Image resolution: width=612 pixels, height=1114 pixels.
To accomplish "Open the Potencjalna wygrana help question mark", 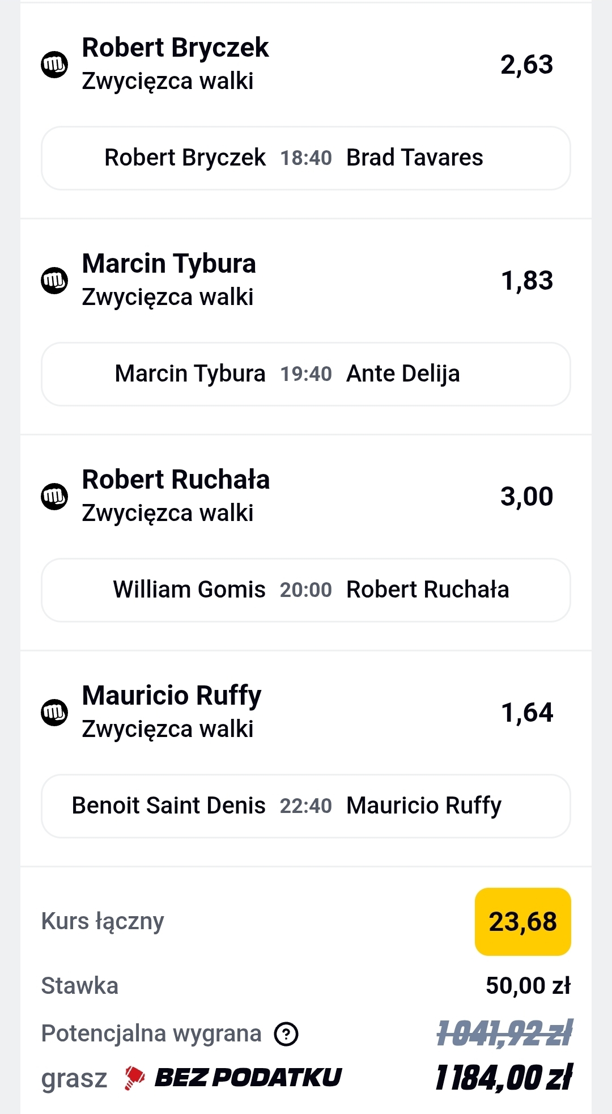I will pos(286,1034).
